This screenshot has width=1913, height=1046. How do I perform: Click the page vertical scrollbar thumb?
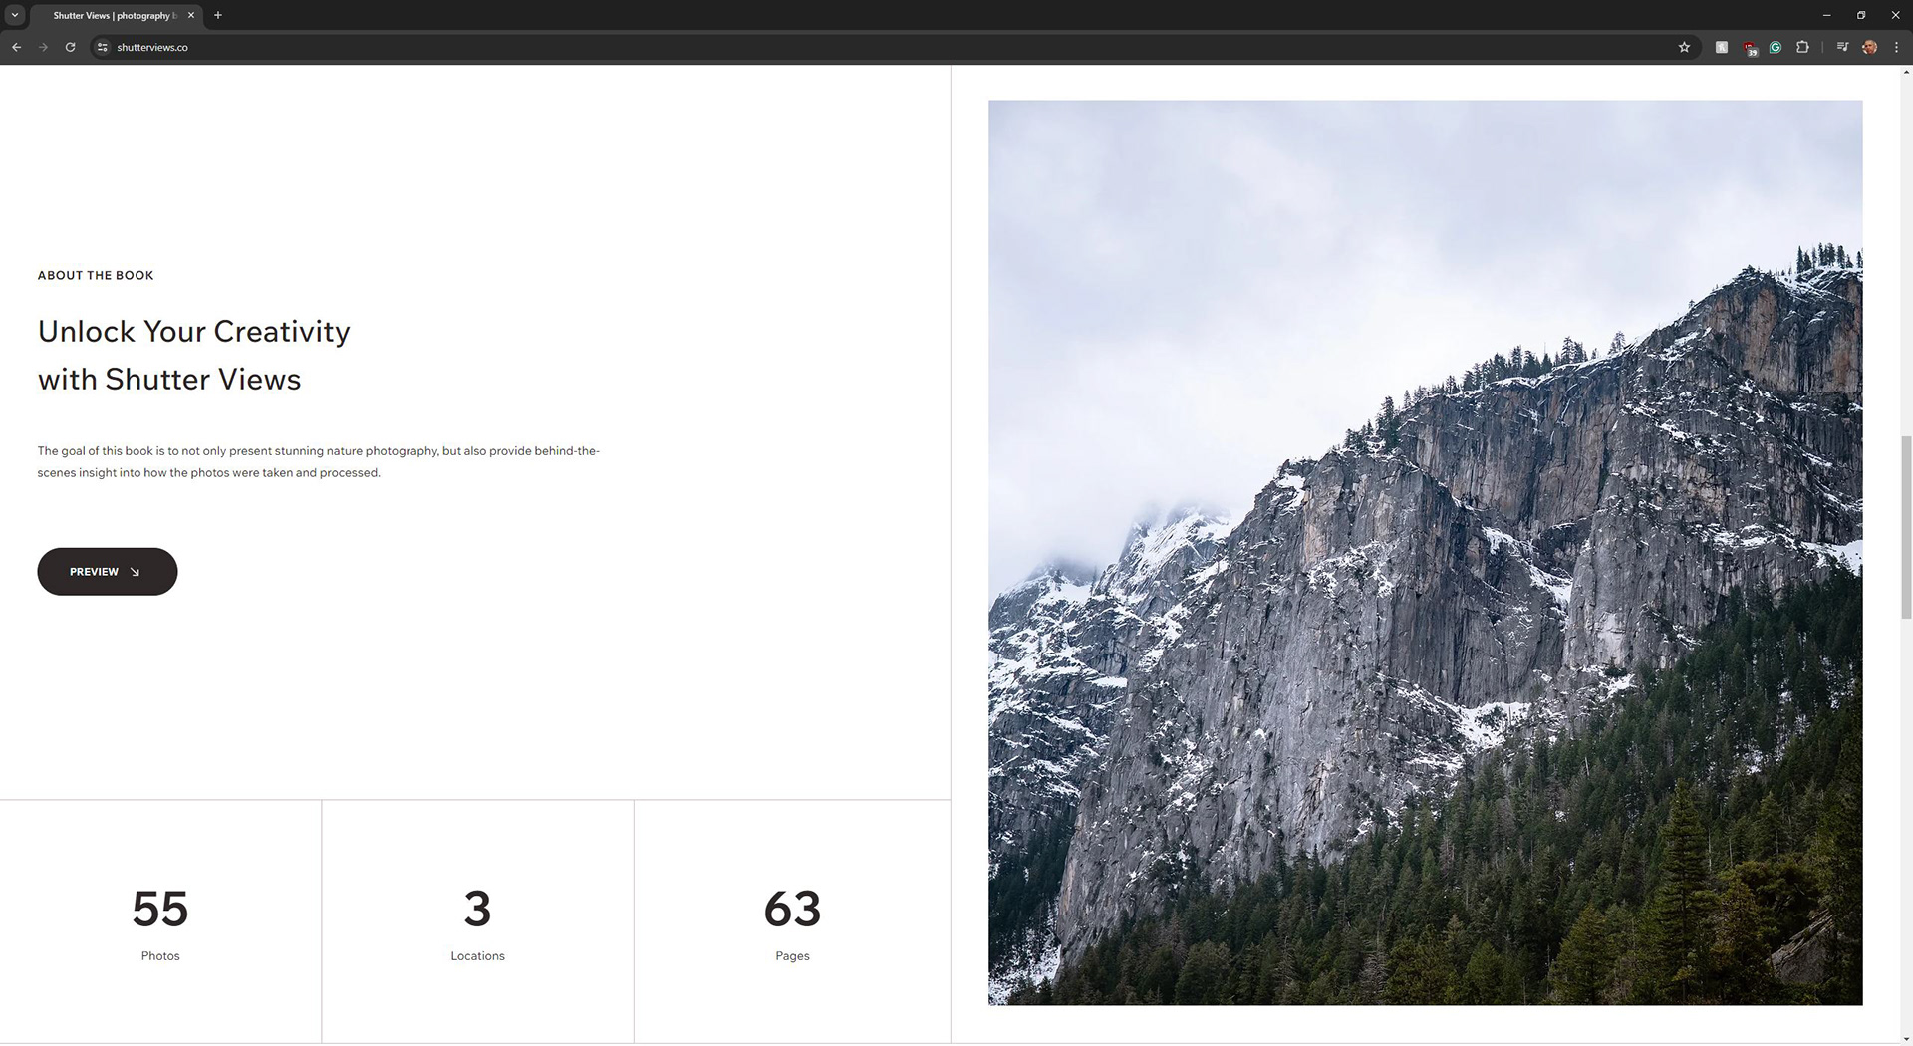point(1906,528)
